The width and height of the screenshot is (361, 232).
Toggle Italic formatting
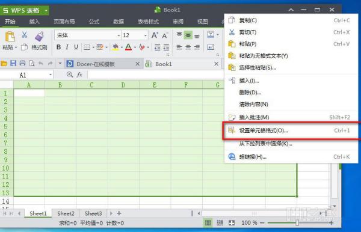tap(67, 47)
